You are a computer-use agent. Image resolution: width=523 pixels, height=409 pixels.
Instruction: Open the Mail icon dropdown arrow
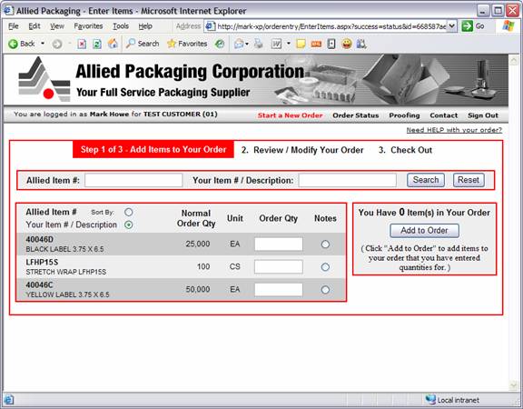[247, 44]
